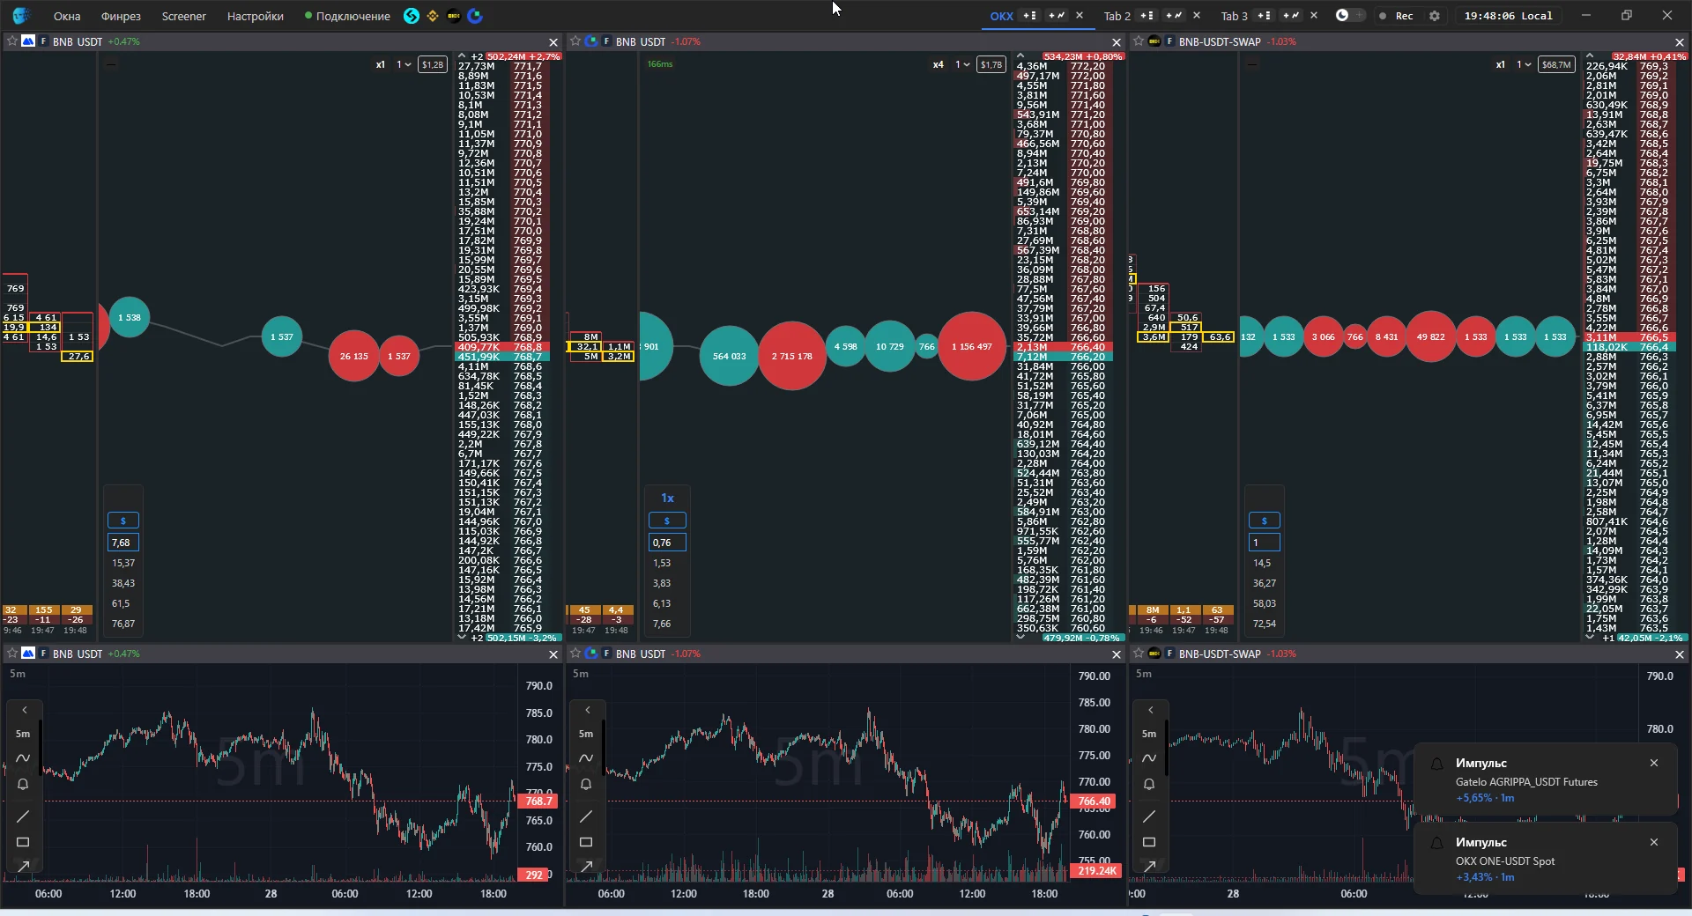Select the 15,37 order size preset
This screenshot has height=916, width=1692.
coord(123,563)
